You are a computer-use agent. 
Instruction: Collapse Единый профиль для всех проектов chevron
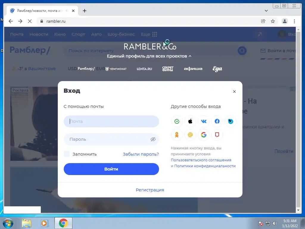point(190,56)
